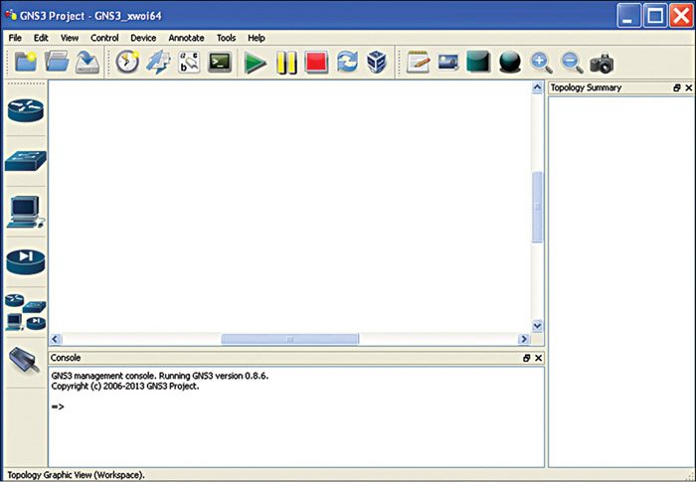
Task: Add a note with the notepad icon
Action: click(x=419, y=63)
